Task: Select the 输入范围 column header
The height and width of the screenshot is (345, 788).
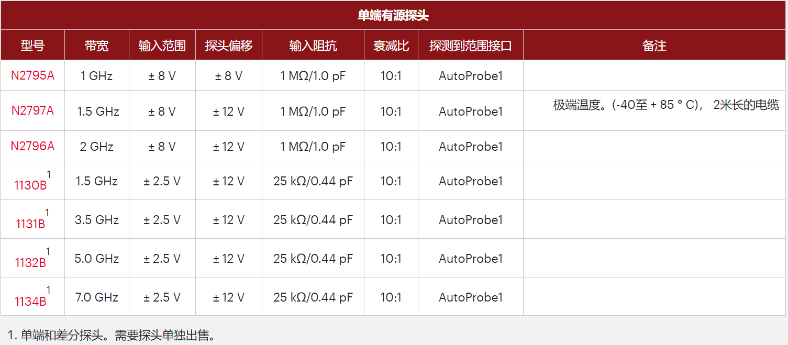Action: [x=162, y=46]
